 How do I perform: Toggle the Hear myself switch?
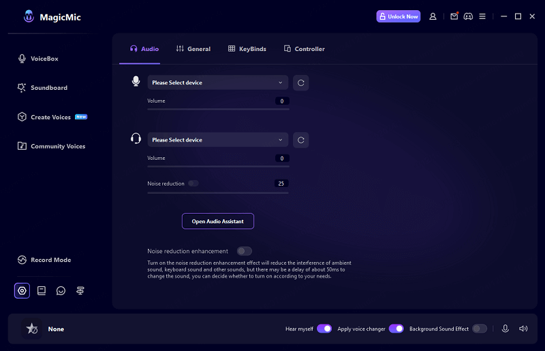(x=324, y=329)
